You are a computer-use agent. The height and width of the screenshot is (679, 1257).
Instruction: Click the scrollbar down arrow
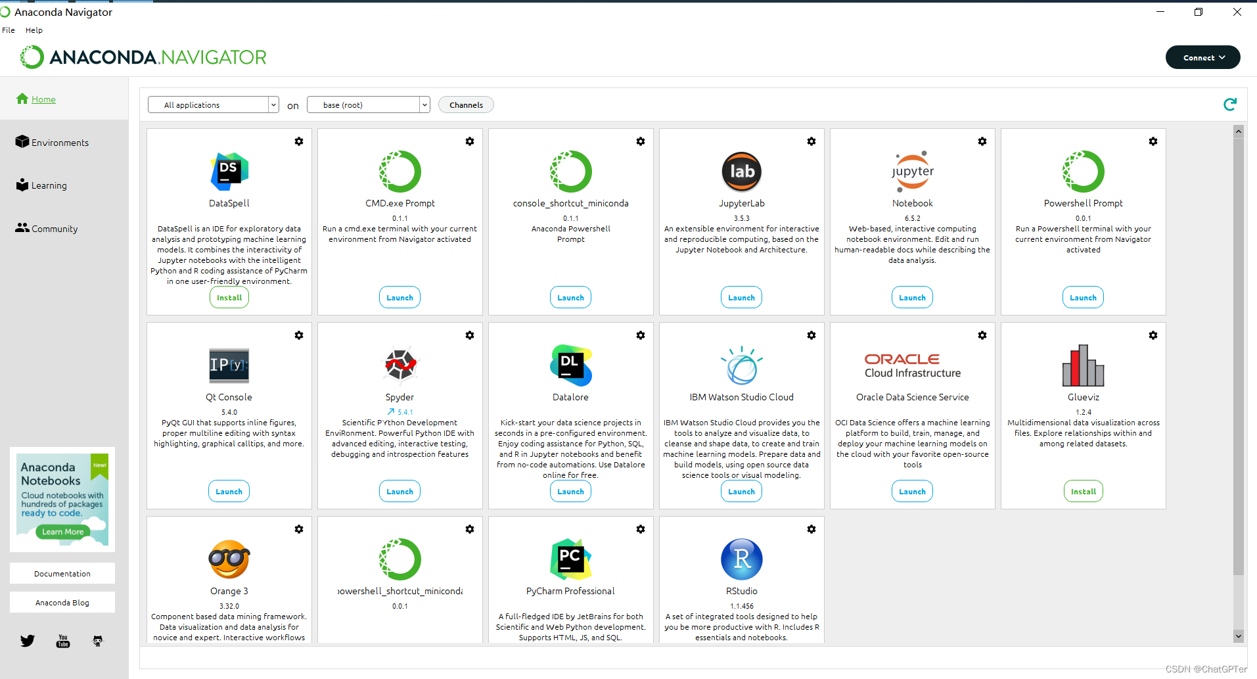point(1239,636)
